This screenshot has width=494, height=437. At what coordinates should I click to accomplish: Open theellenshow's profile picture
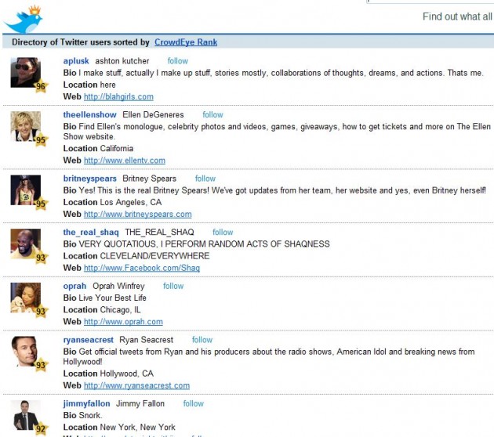(x=26, y=126)
